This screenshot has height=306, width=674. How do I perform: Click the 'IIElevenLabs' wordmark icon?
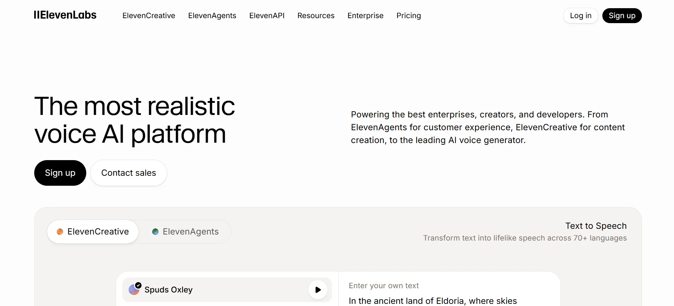click(x=65, y=15)
